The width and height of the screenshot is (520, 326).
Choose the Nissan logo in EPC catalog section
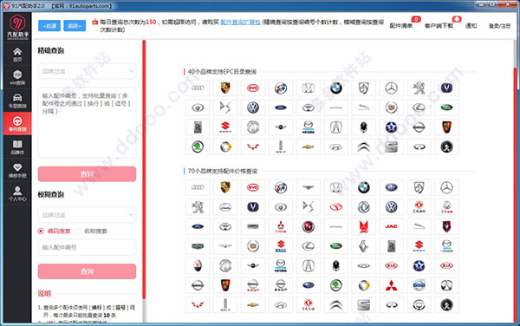coord(419,127)
